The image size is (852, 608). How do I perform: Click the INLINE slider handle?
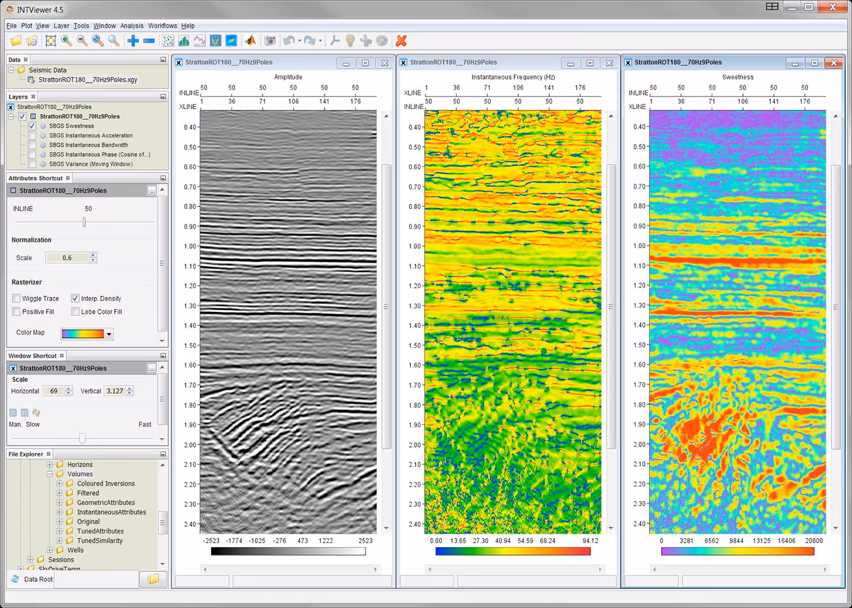pyautogui.click(x=84, y=222)
